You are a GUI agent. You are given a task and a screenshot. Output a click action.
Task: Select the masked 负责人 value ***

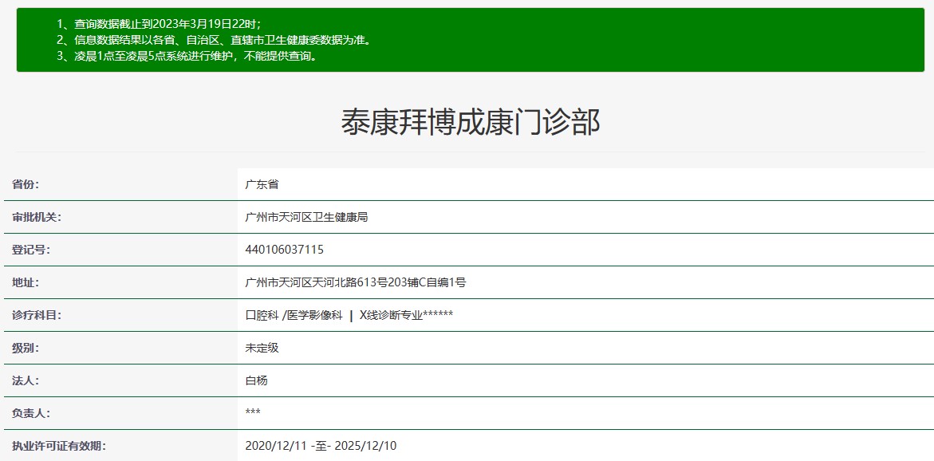coord(253,412)
